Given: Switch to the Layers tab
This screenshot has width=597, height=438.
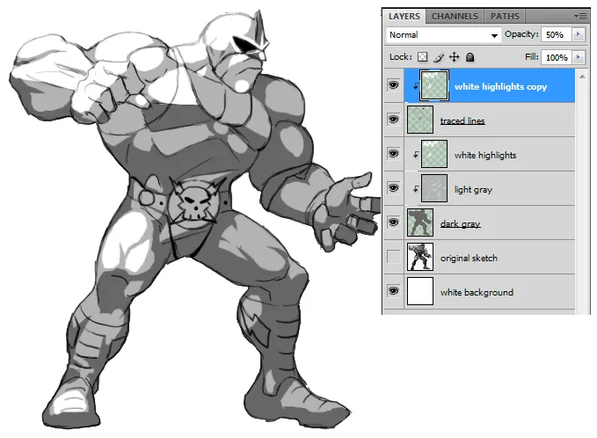Looking at the screenshot, I should (404, 17).
